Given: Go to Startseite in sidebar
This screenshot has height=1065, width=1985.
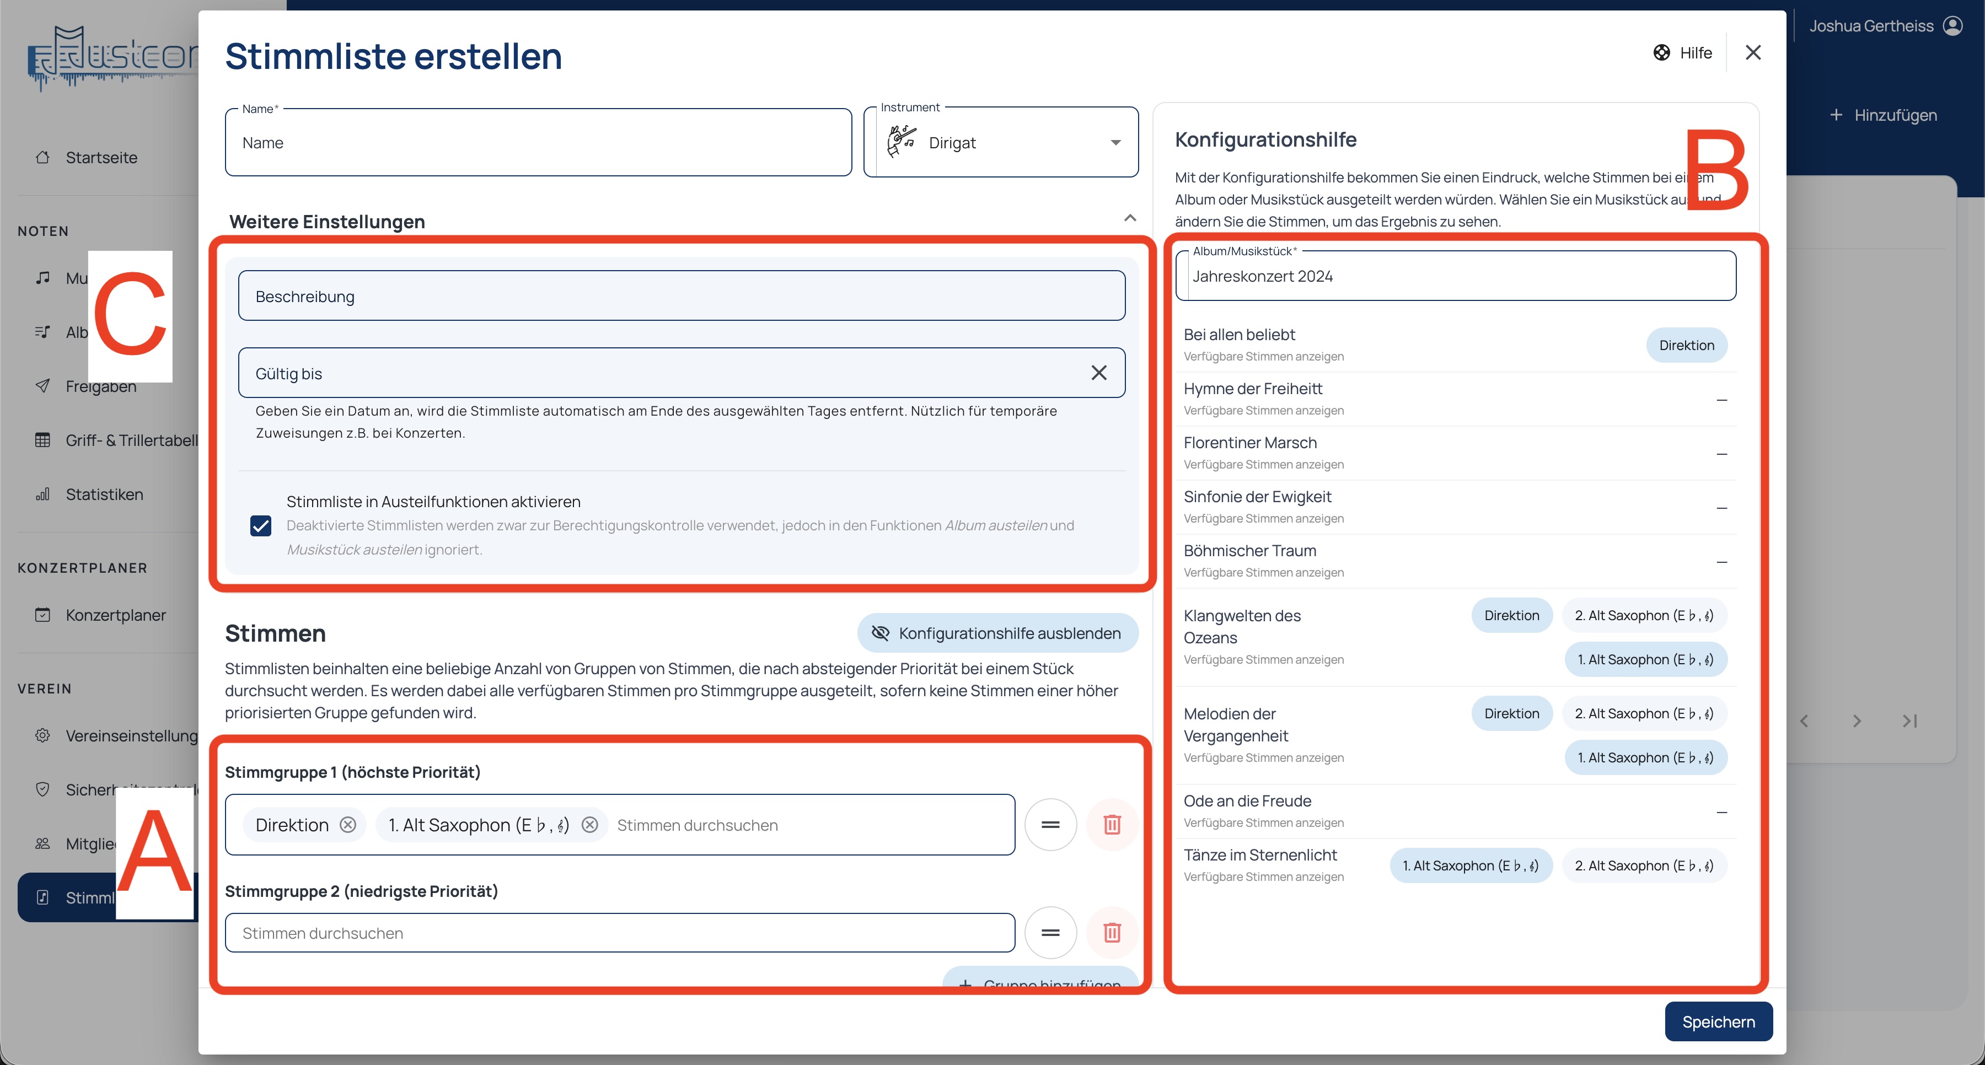Looking at the screenshot, I should click(101, 157).
